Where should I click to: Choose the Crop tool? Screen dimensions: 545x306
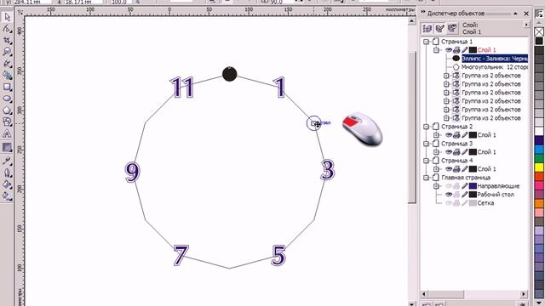pos(7,40)
